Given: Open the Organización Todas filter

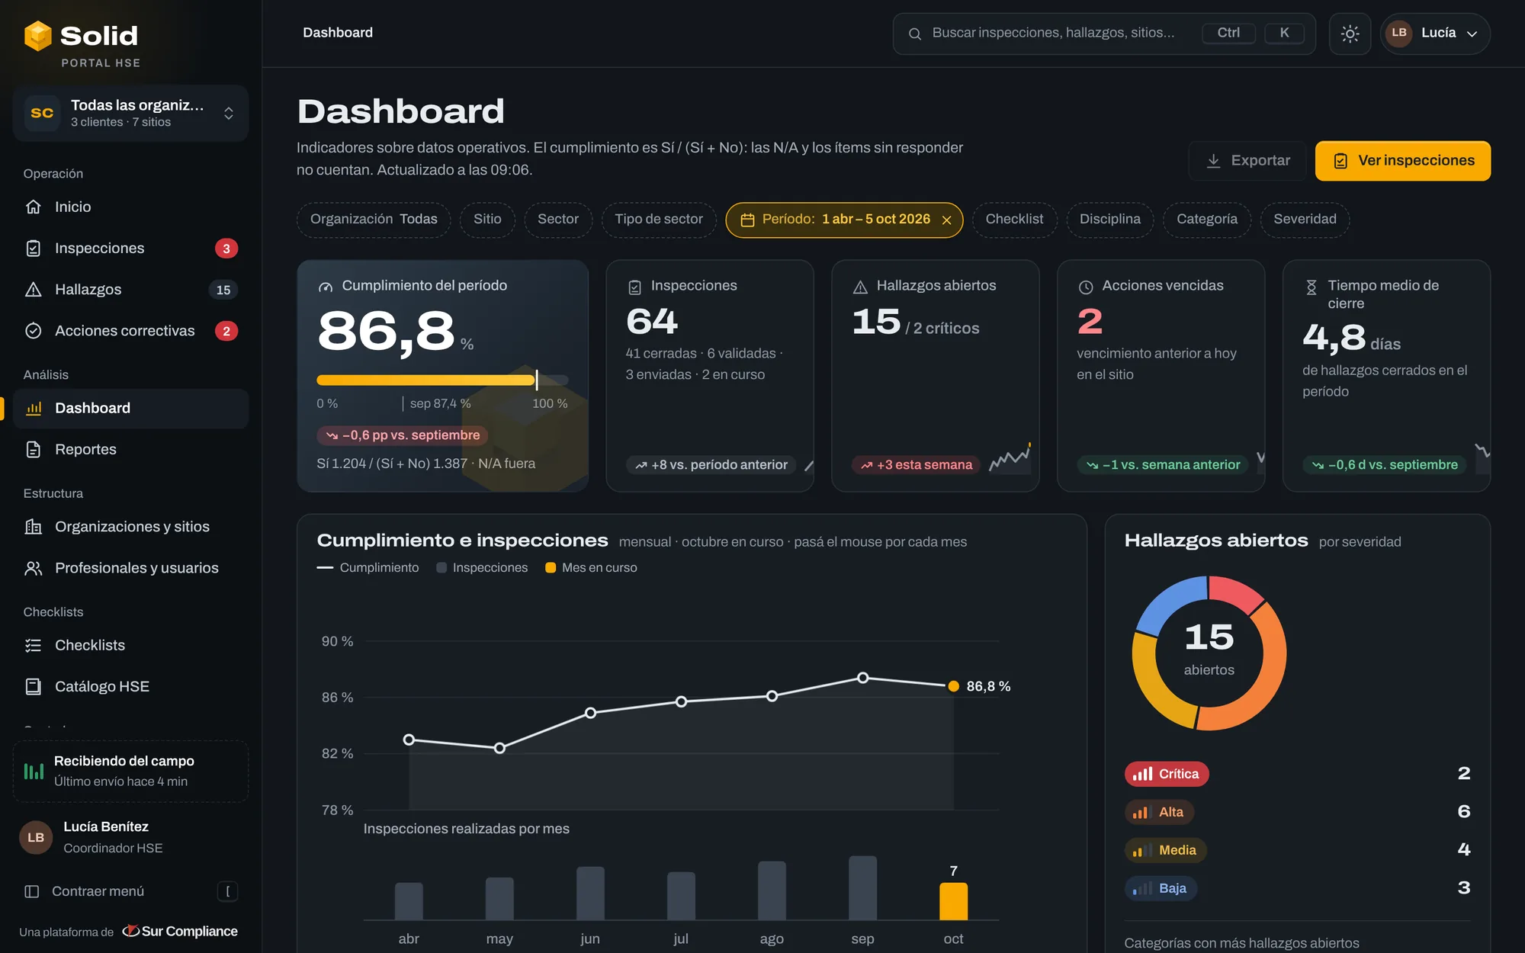Looking at the screenshot, I should point(374,220).
